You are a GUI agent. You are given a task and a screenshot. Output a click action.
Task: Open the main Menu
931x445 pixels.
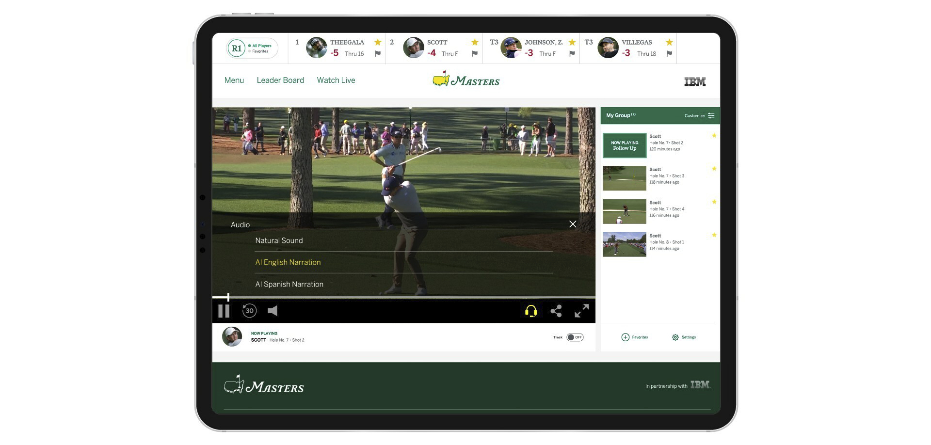(x=234, y=80)
